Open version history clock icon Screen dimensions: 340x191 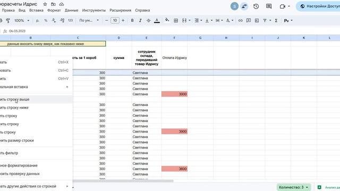tap(256, 6)
